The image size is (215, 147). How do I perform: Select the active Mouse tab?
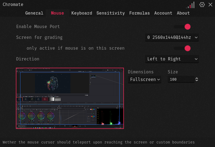(58, 13)
